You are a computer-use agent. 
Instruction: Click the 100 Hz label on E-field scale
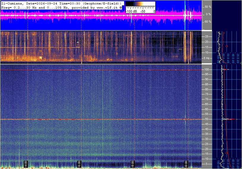207,70
